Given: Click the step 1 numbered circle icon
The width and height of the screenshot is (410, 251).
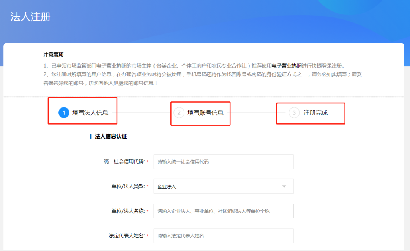Looking at the screenshot, I should coord(64,113).
